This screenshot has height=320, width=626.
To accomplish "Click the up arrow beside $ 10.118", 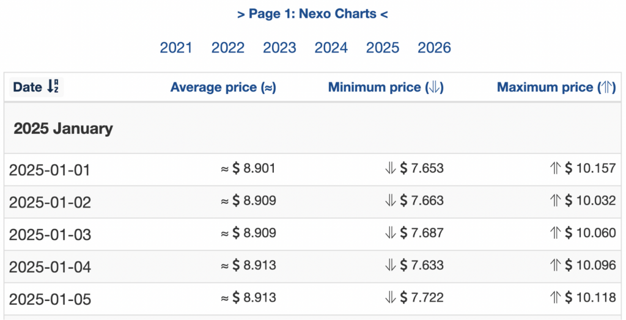I will tap(555, 297).
